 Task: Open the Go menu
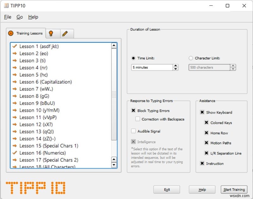[20, 17]
